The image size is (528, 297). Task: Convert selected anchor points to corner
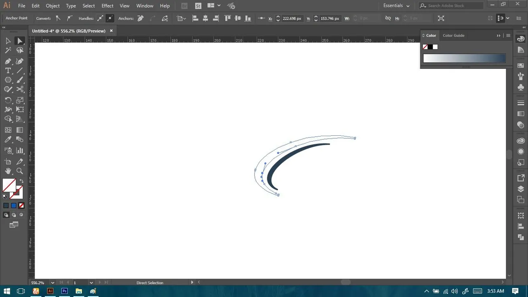pyautogui.click(x=58, y=18)
